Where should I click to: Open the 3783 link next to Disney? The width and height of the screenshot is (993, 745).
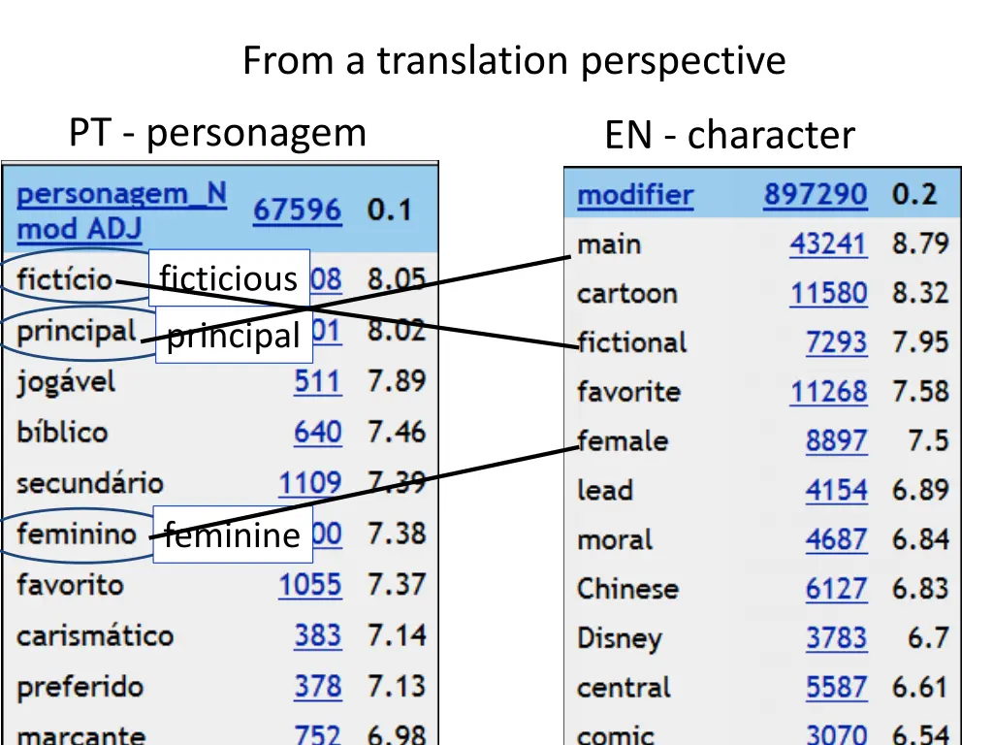(836, 638)
